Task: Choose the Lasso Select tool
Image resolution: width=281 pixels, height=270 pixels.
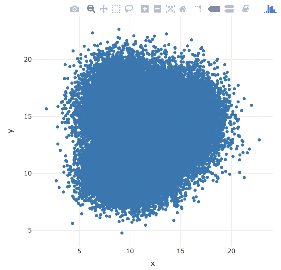Action: (129, 9)
